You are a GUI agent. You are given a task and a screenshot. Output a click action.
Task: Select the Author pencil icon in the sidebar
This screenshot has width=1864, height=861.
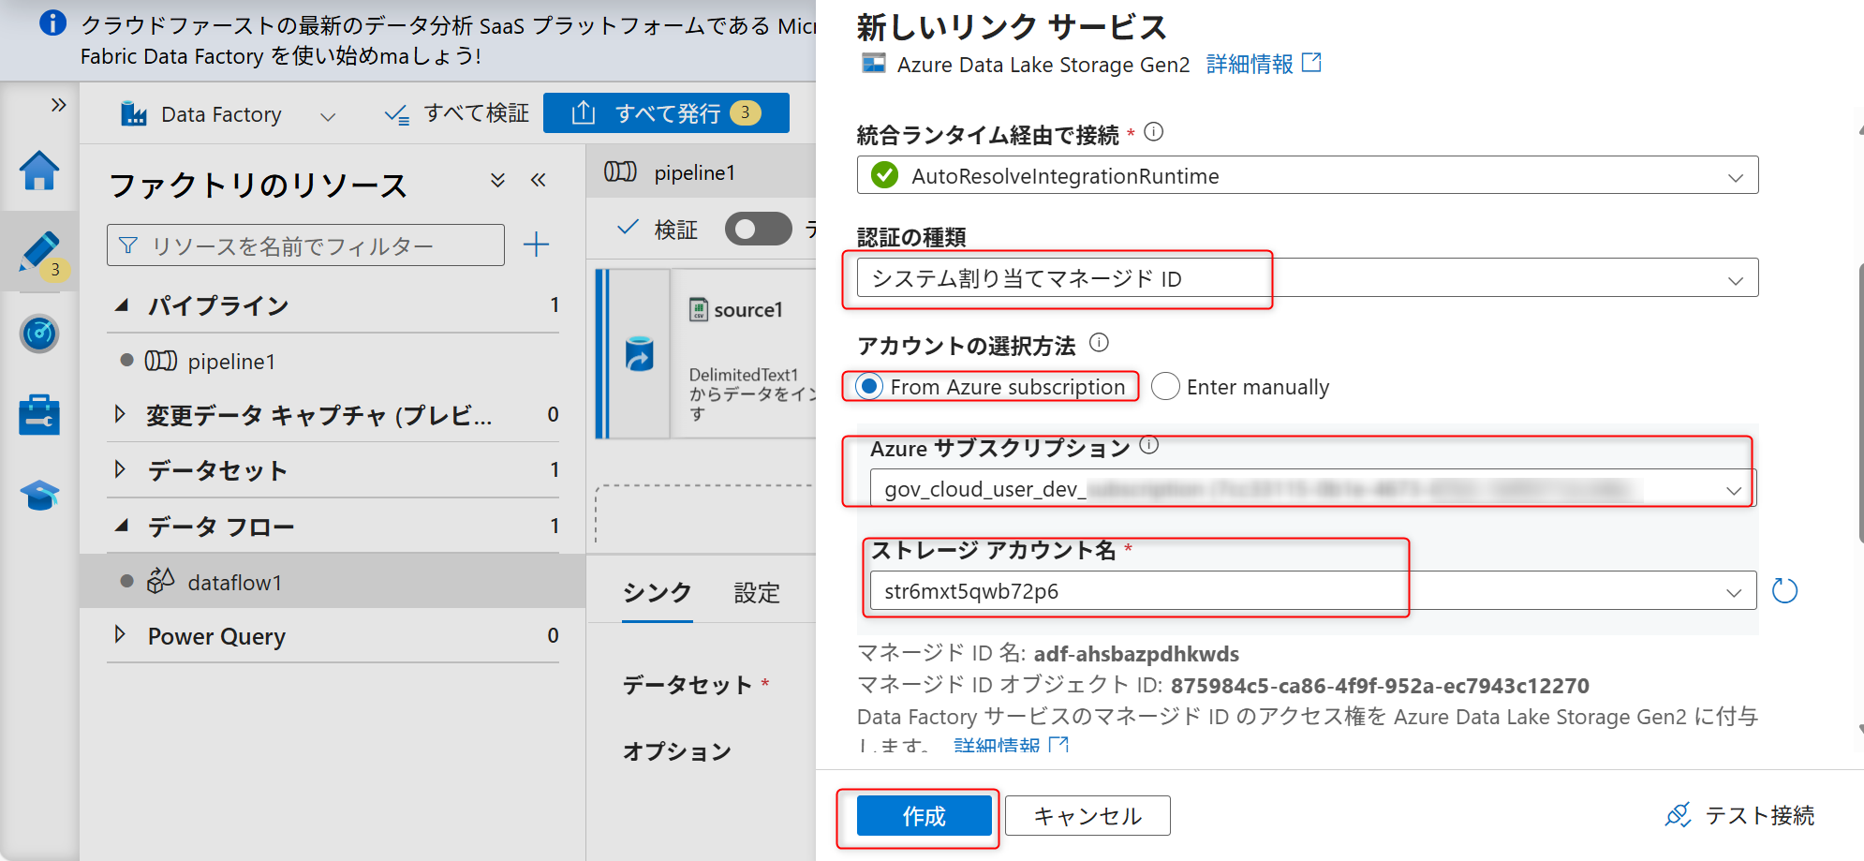pos(38,251)
